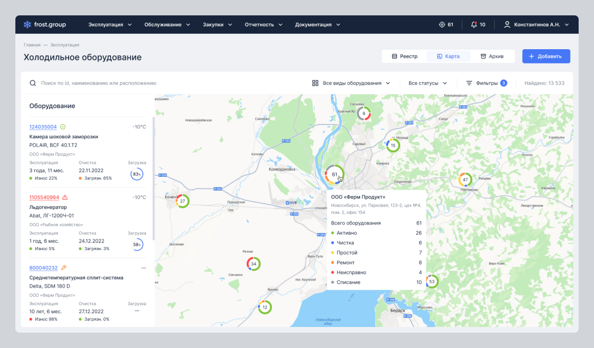The height and width of the screenshot is (348, 594).
Task: Select the map cluster marker labeled 47
Action: (x=465, y=180)
